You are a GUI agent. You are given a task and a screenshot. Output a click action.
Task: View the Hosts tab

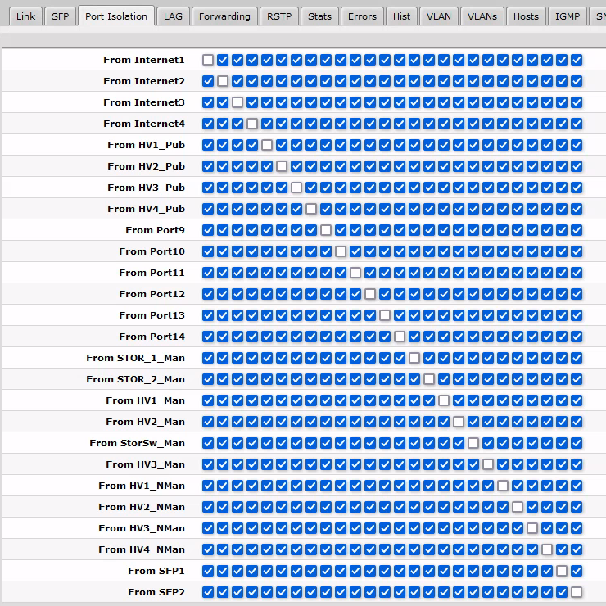coord(526,16)
